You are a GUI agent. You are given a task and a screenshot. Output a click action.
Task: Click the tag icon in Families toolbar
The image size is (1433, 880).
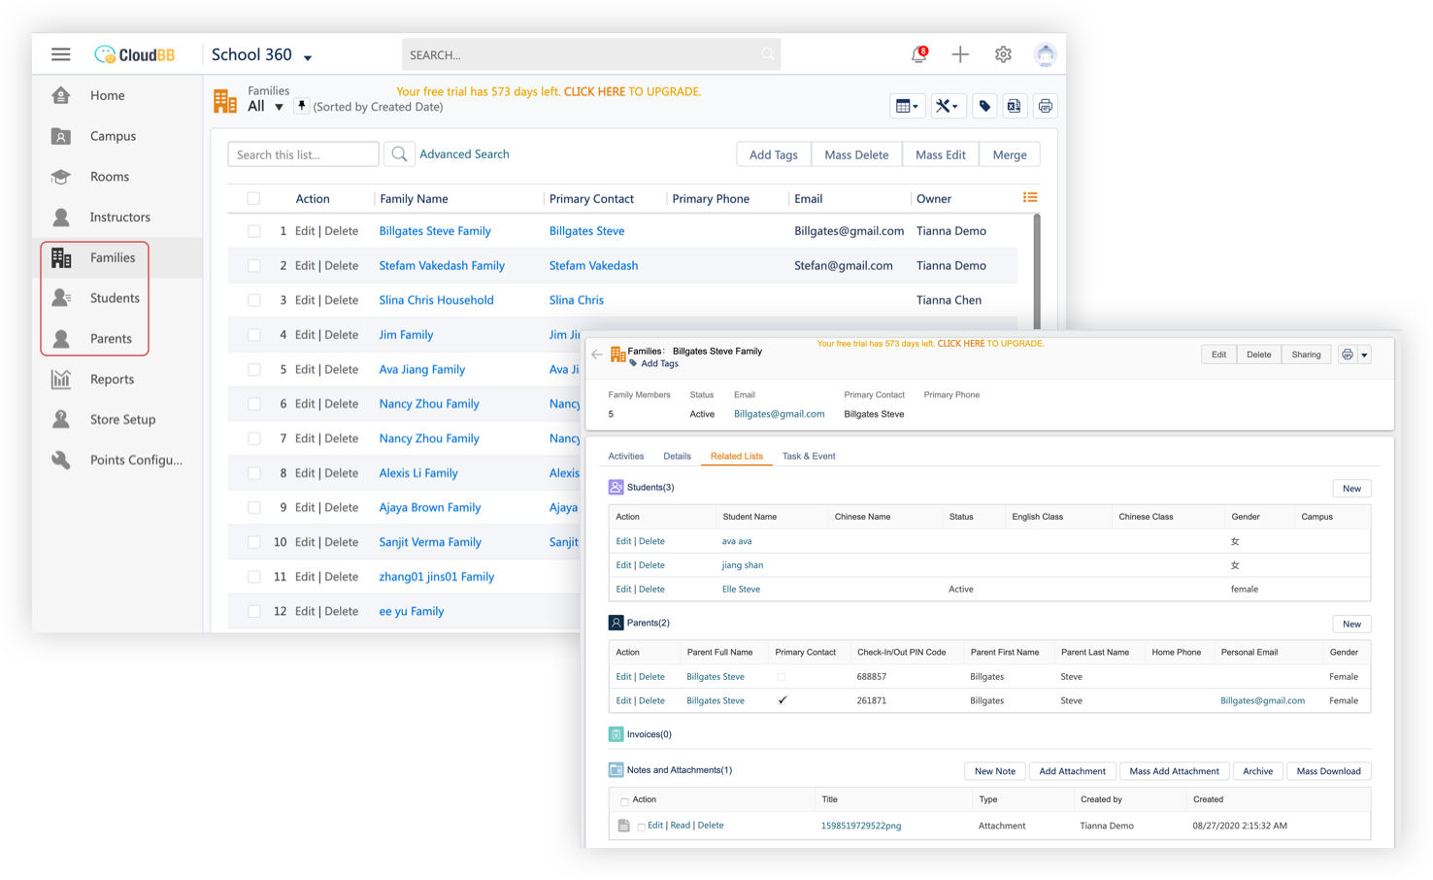[x=984, y=106]
